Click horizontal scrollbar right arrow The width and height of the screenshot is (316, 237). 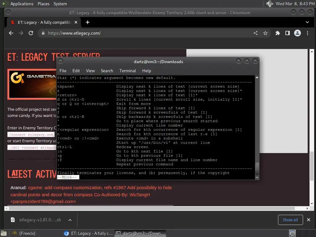307,208
